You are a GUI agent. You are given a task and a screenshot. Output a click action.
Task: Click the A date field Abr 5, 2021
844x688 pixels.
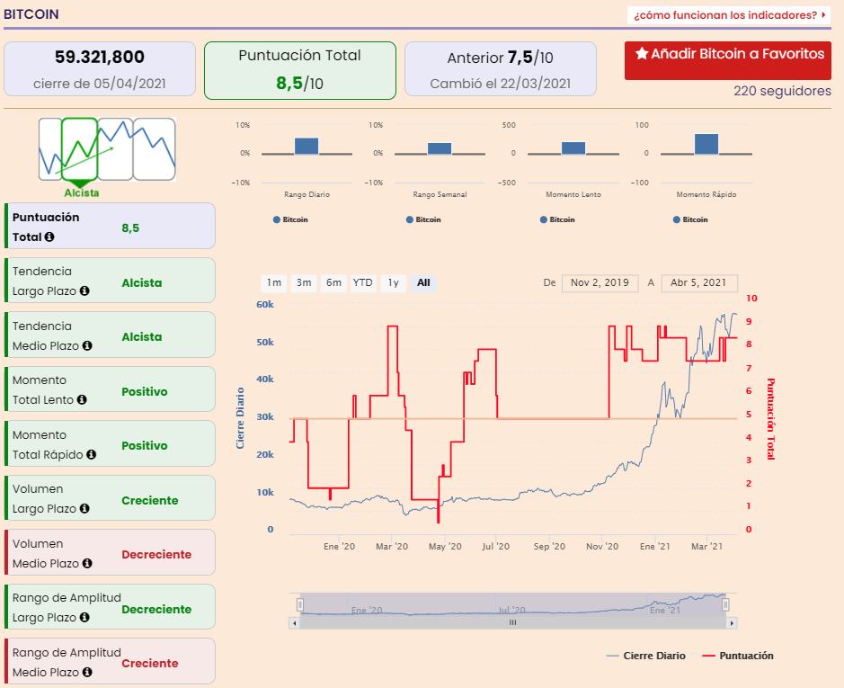(x=699, y=283)
